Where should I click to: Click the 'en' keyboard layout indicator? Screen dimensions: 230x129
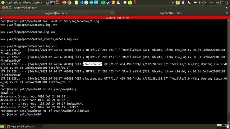coord(173,3)
